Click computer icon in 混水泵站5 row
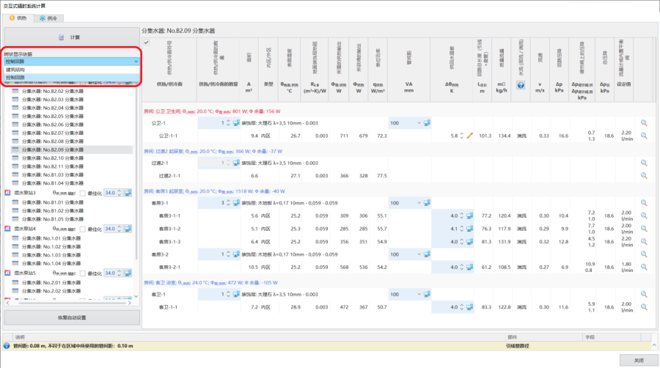Image resolution: width=660 pixels, height=368 pixels. (x=128, y=273)
